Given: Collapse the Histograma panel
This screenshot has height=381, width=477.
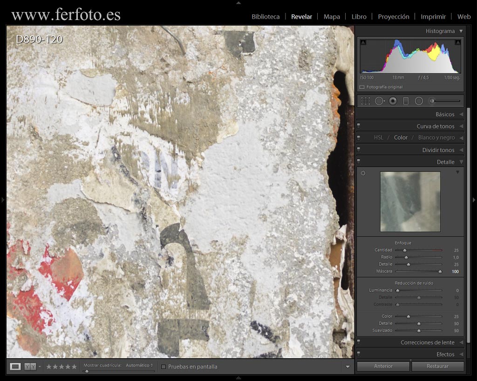Looking at the screenshot, I should coord(461,31).
